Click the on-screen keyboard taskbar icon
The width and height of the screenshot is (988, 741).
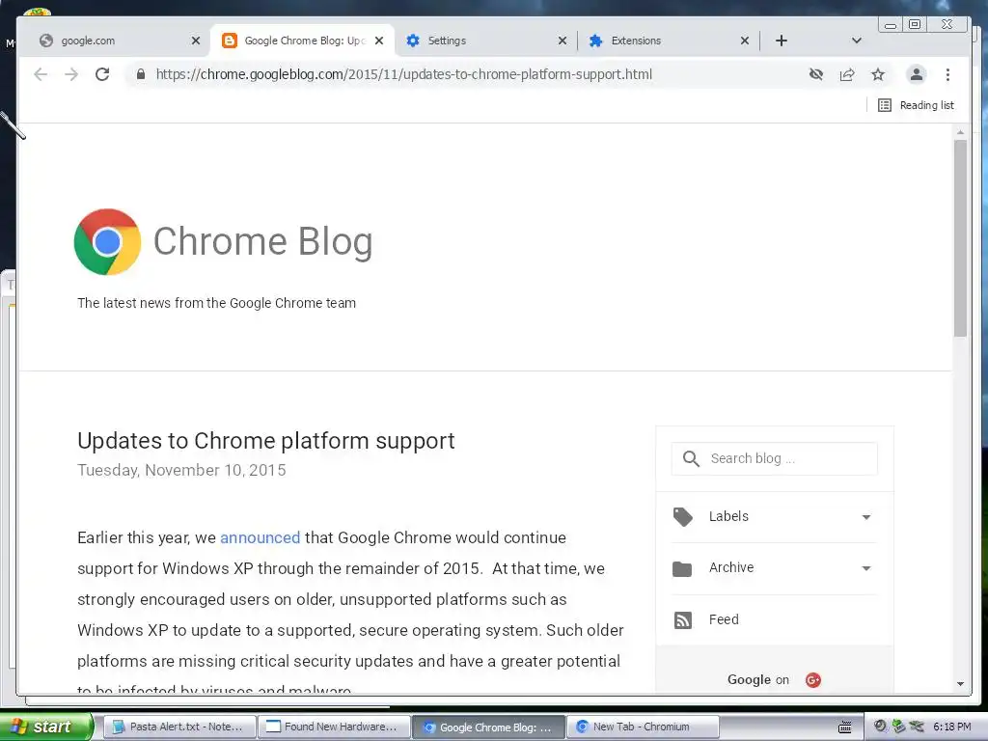coord(845,727)
